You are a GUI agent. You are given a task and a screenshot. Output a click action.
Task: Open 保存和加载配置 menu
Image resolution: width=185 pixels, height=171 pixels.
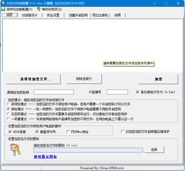click(x=19, y=9)
